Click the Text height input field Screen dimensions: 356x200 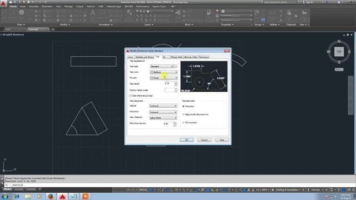pyautogui.click(x=169, y=84)
